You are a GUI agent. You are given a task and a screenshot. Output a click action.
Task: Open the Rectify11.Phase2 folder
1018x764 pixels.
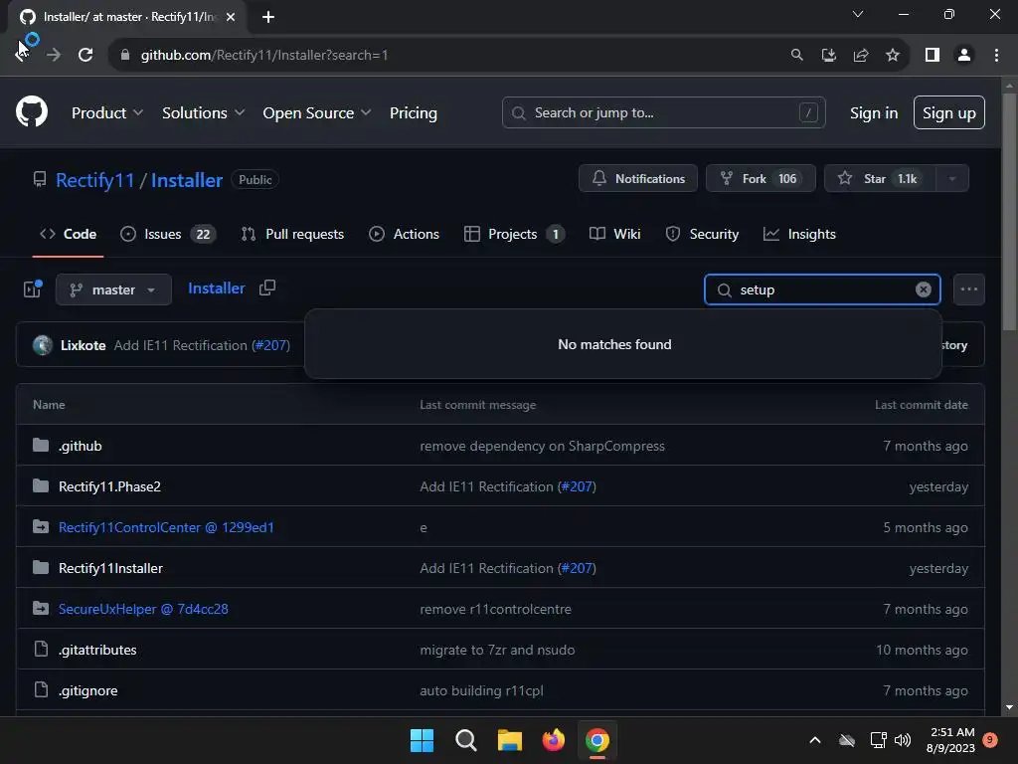[x=109, y=486]
